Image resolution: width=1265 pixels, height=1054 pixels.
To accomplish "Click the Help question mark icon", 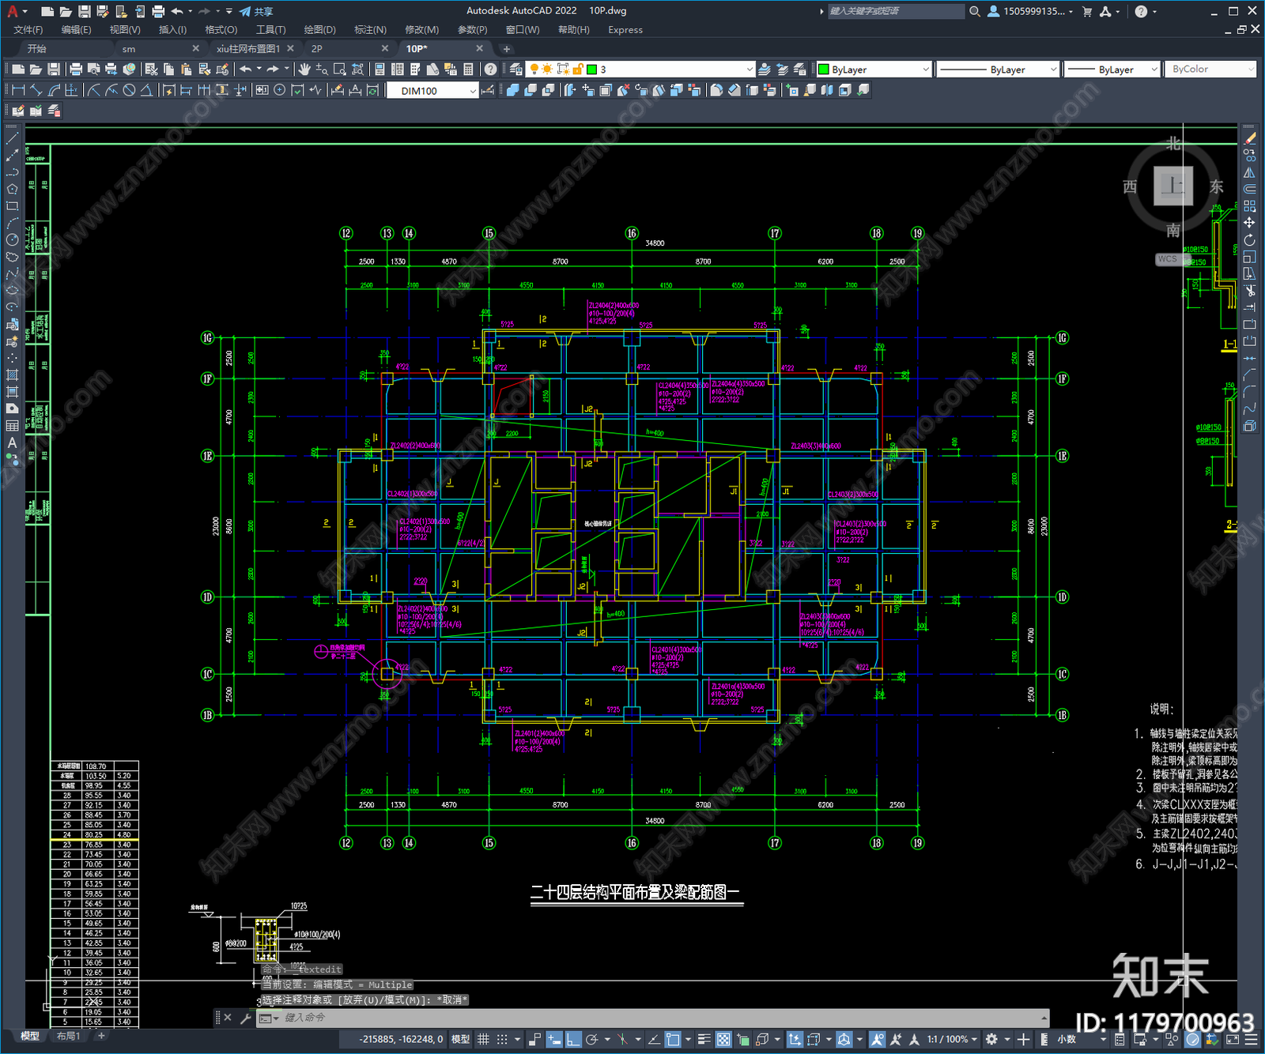I will pyautogui.click(x=491, y=70).
